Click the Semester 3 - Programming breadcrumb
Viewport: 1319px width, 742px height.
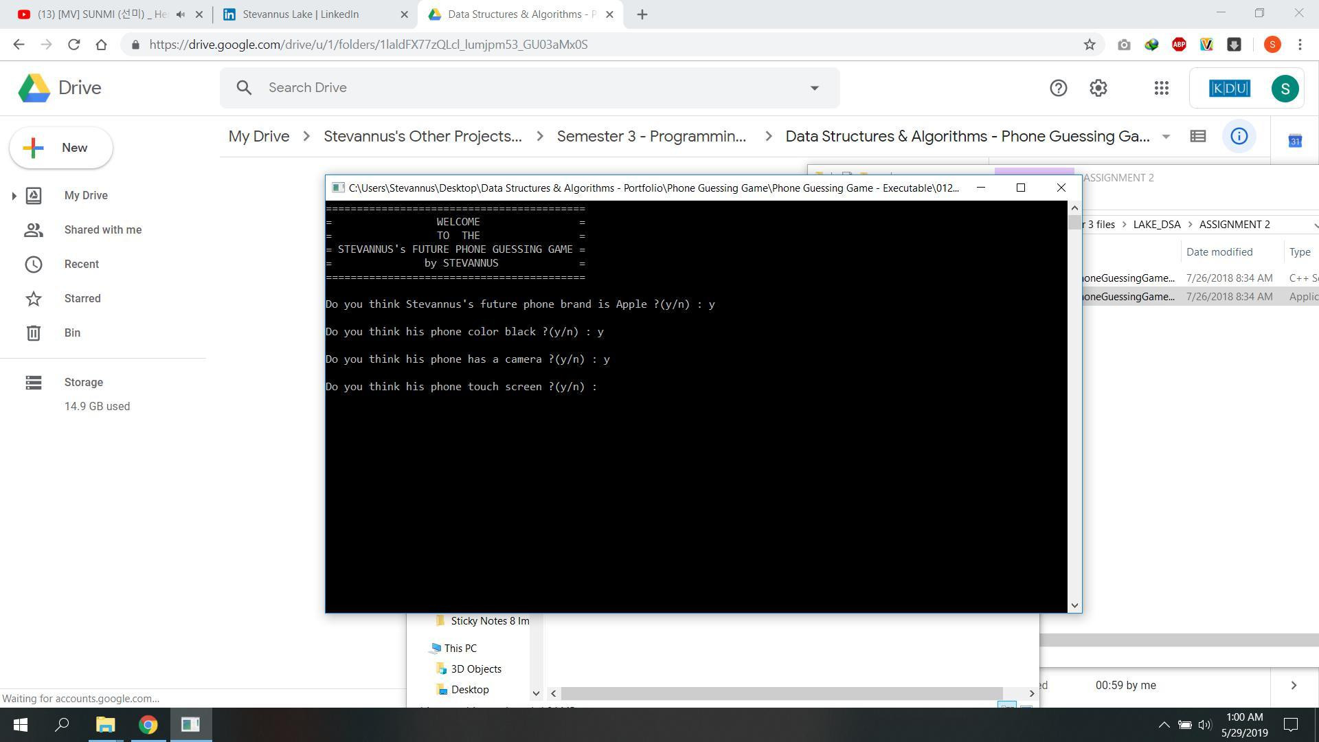point(651,136)
